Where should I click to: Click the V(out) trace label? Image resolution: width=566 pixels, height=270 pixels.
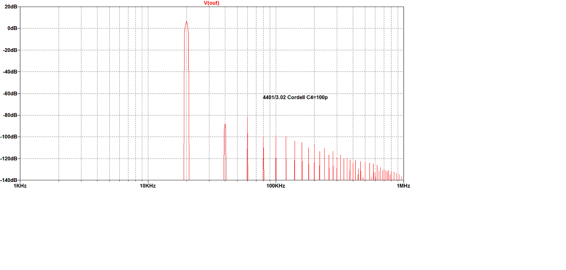(212, 3)
